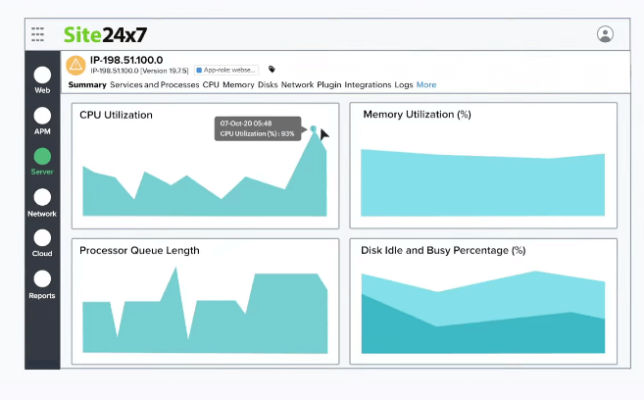Click the CPU Utilization chart title
The width and height of the screenshot is (644, 400).
tap(116, 115)
